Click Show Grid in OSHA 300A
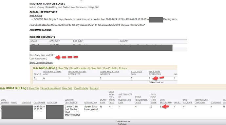This screenshot has height=125, width=226. tap(96, 68)
